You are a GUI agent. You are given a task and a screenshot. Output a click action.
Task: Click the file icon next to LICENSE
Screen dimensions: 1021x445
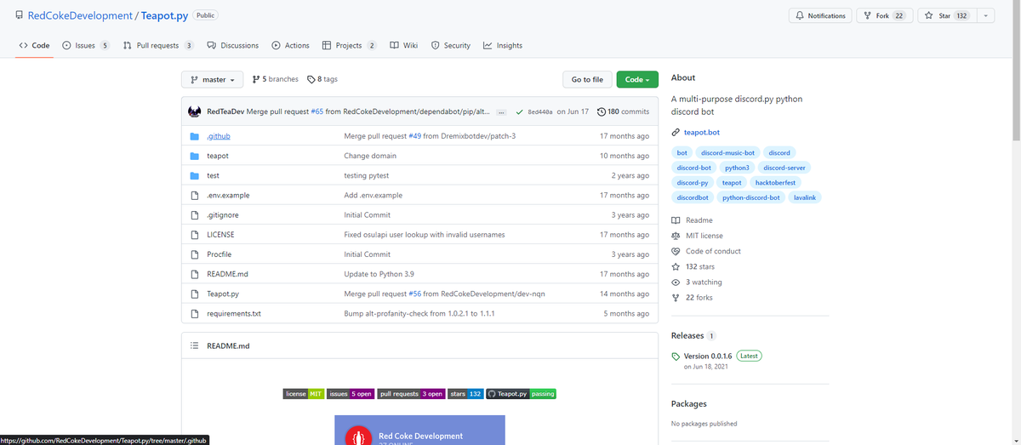[x=194, y=234]
